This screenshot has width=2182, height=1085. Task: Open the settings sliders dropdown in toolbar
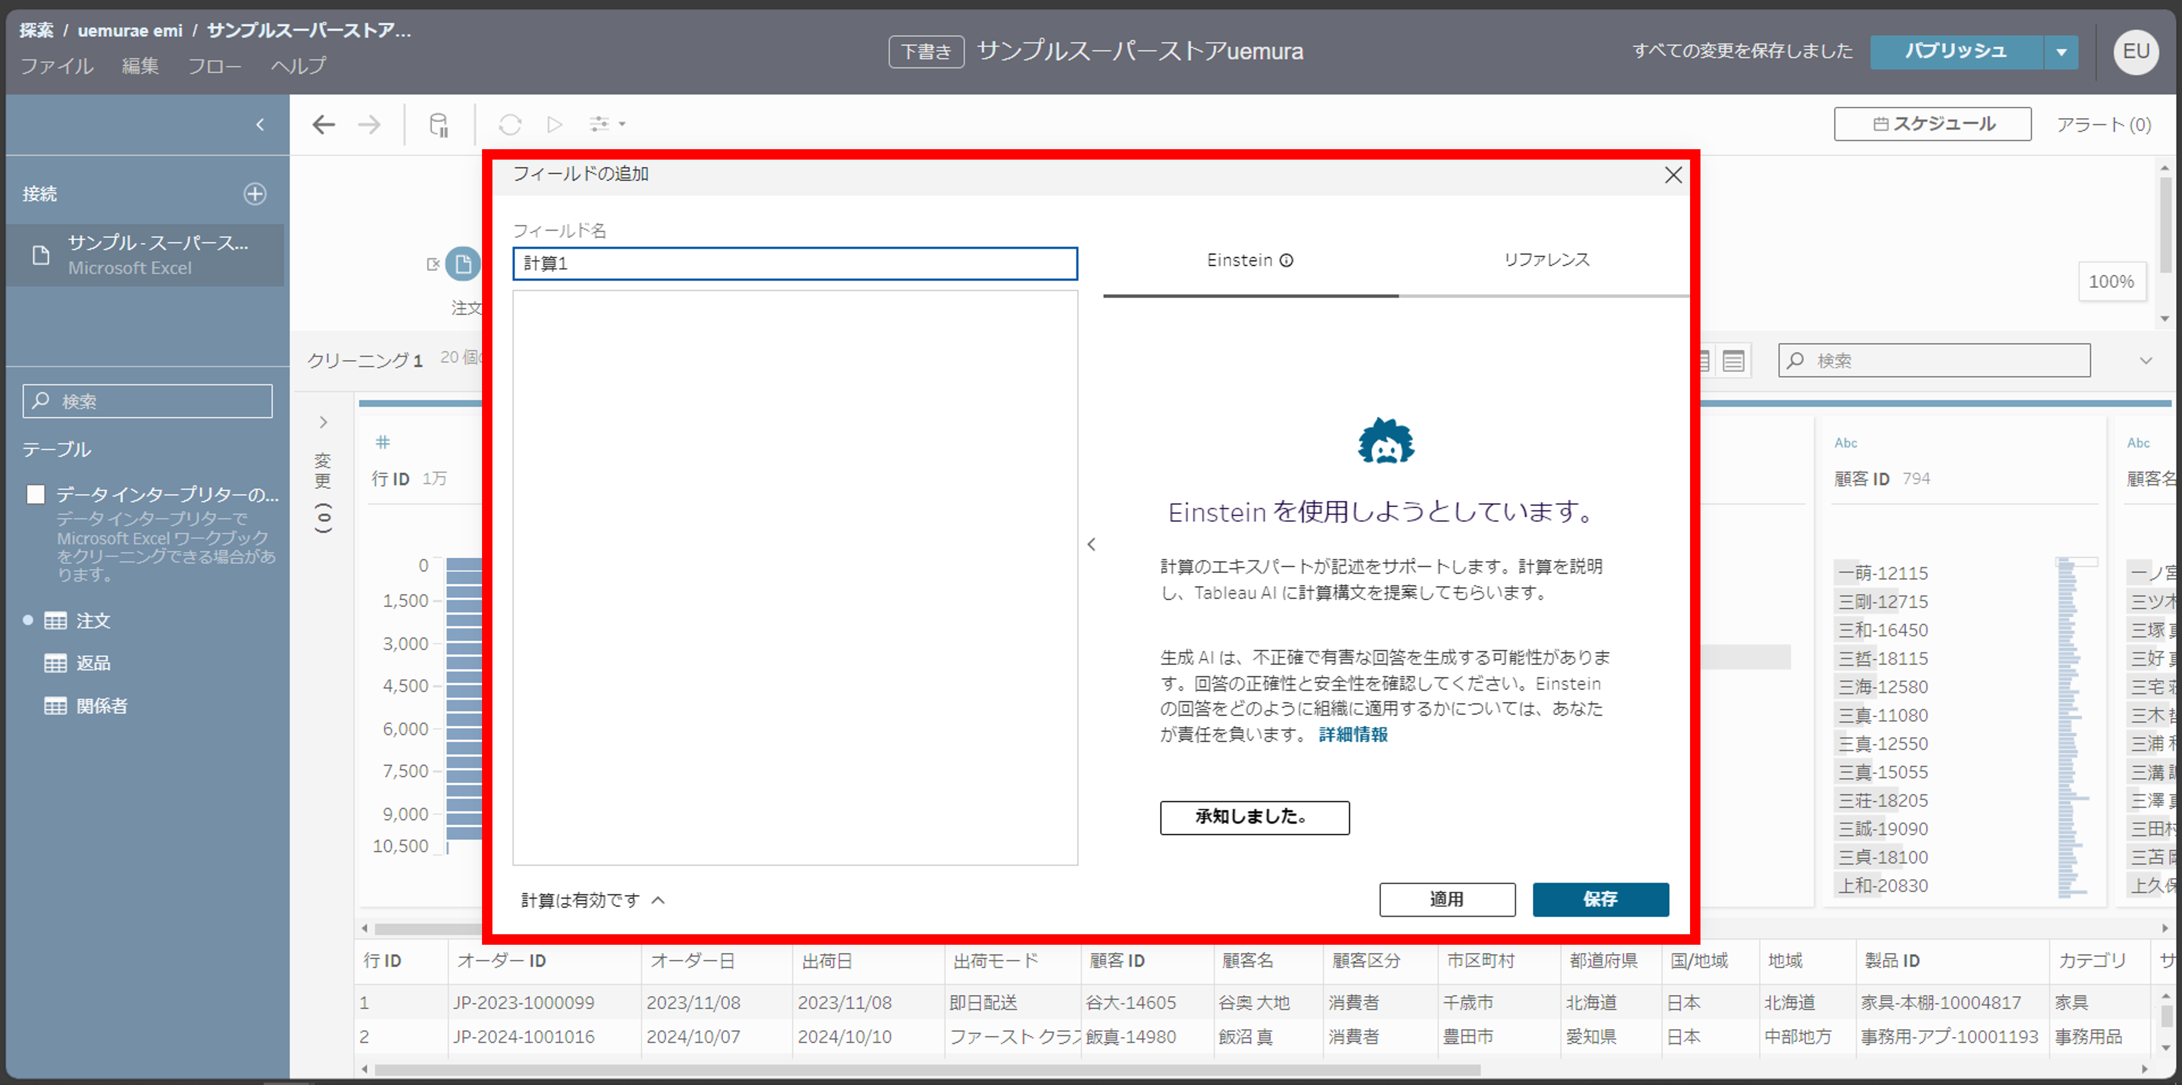point(606,124)
